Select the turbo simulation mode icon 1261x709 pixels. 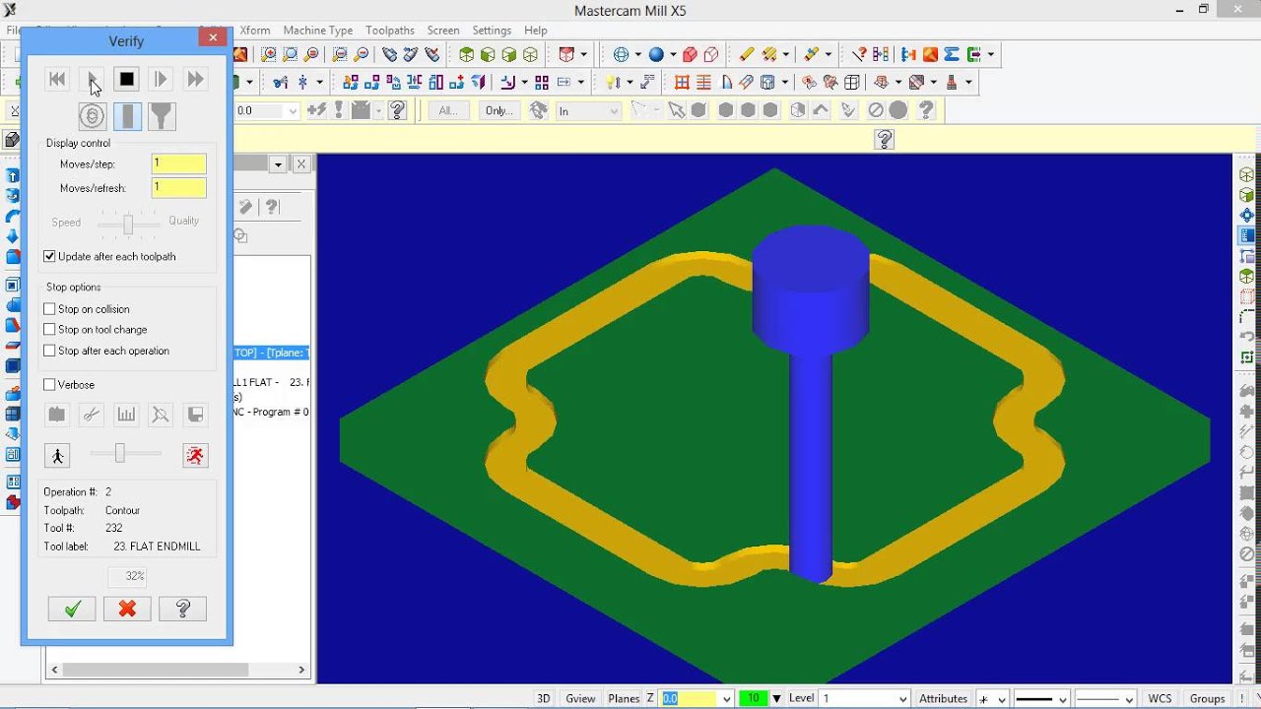(92, 116)
